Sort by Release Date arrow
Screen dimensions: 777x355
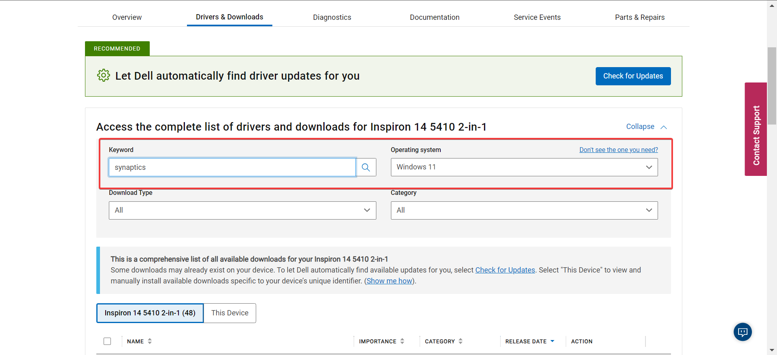[x=552, y=341]
